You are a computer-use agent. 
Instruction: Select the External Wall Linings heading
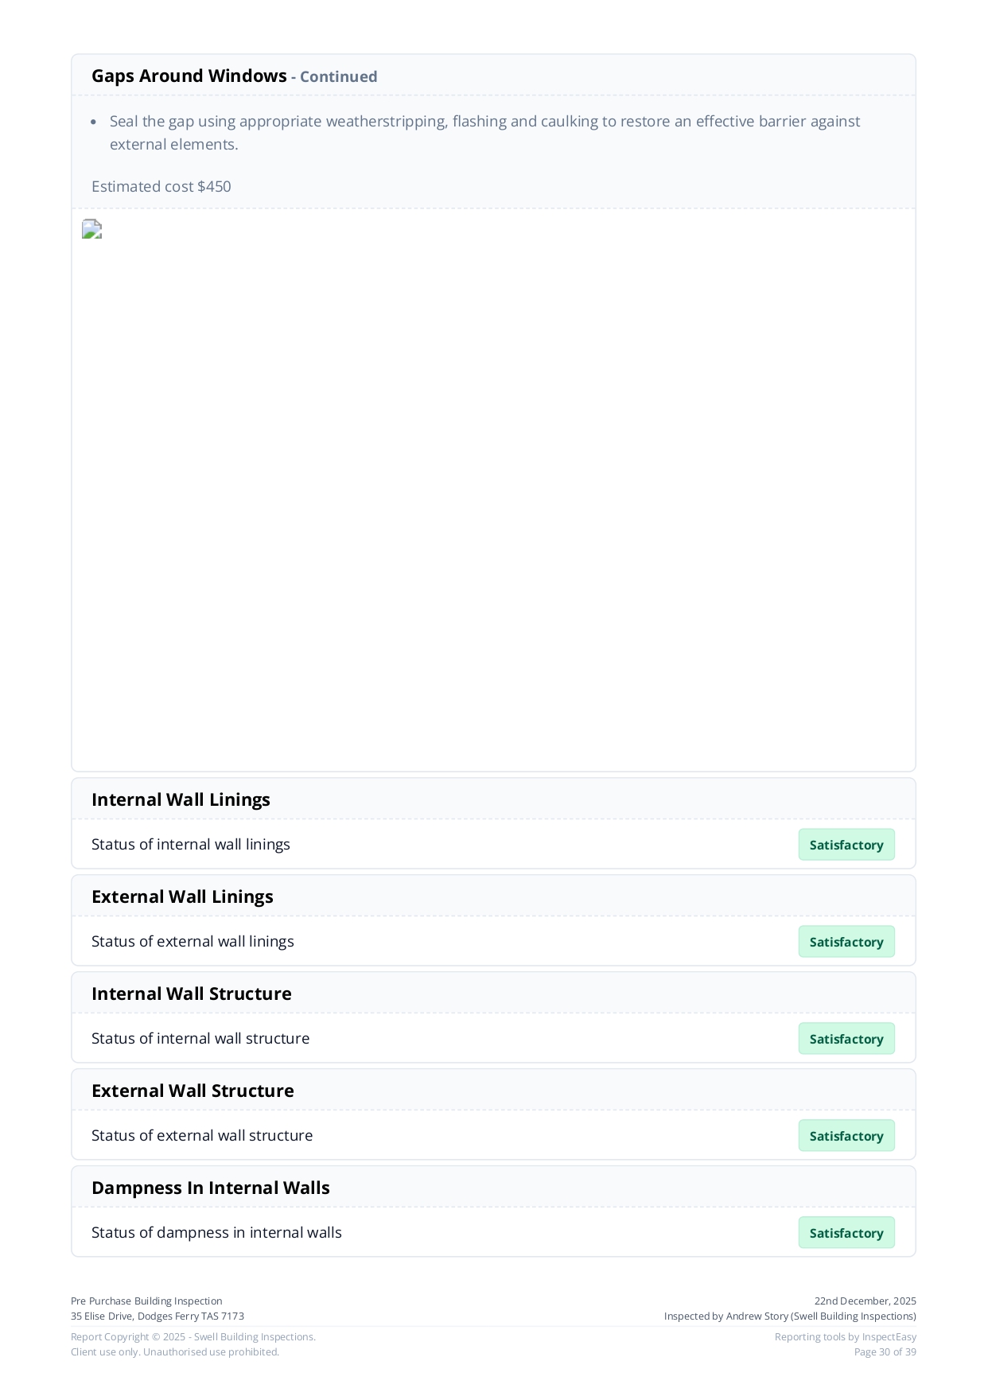182,897
